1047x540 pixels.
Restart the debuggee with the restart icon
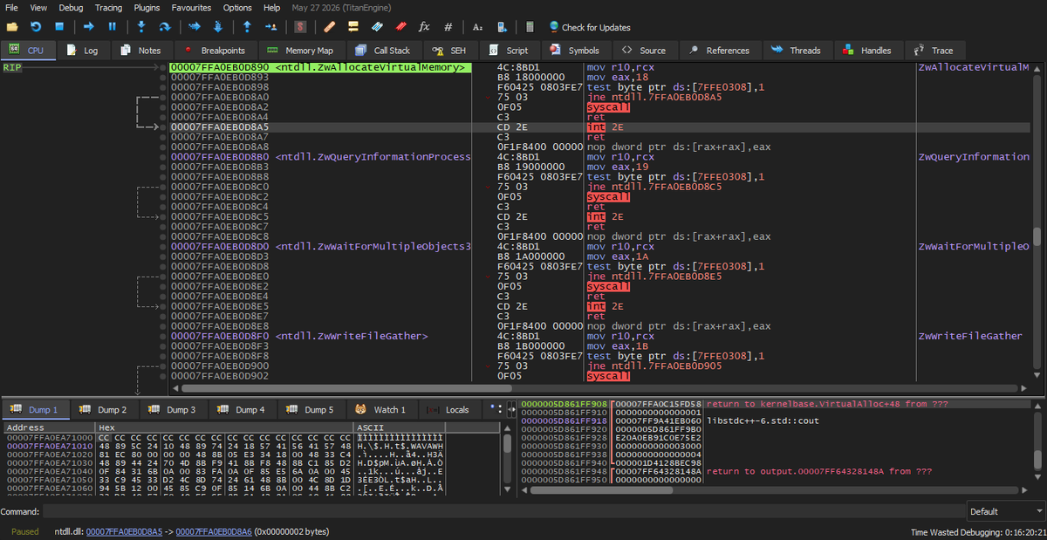click(x=36, y=27)
